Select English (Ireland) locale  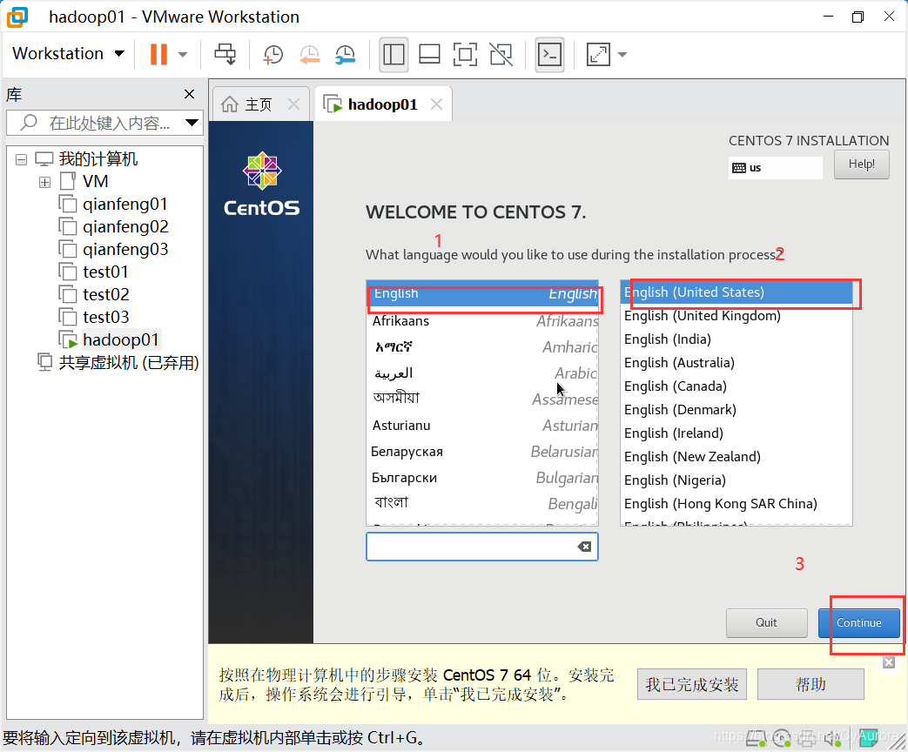click(x=736, y=433)
